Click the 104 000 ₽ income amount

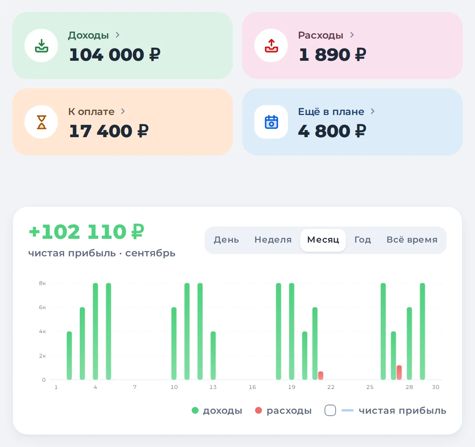click(115, 55)
